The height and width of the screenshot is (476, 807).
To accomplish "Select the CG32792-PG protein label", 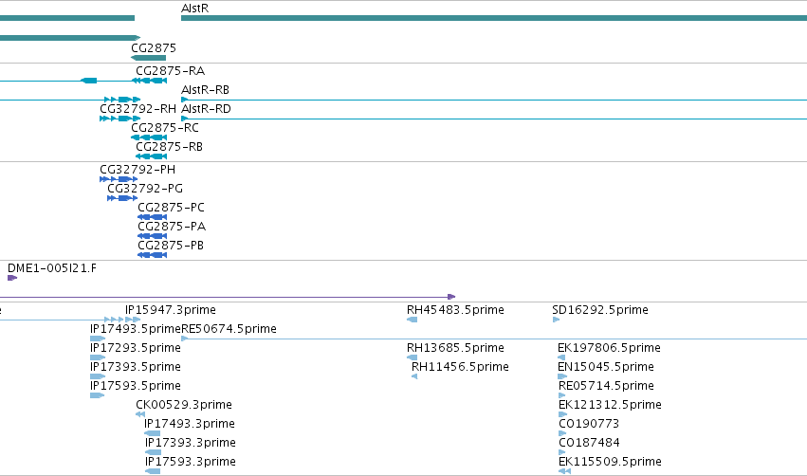I will [145, 189].
